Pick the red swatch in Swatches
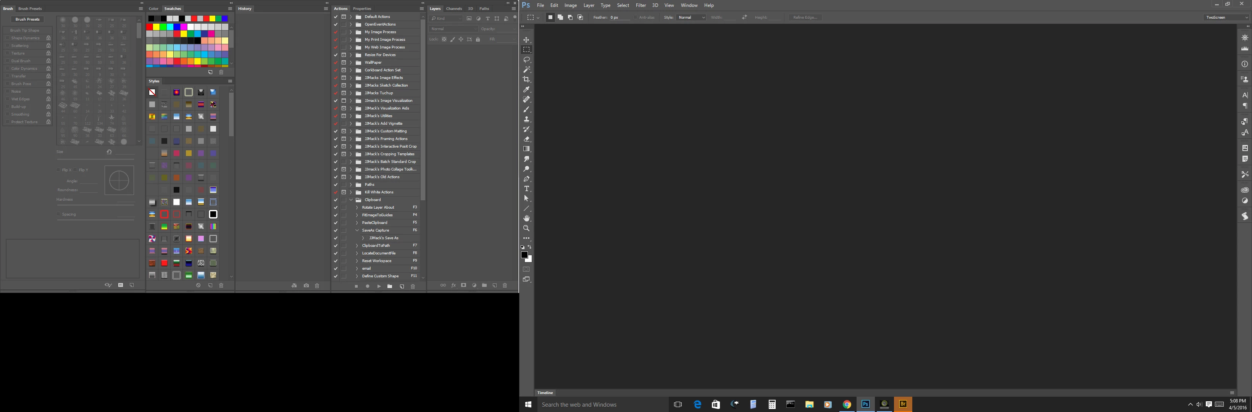1252x412 pixels. pos(150,27)
